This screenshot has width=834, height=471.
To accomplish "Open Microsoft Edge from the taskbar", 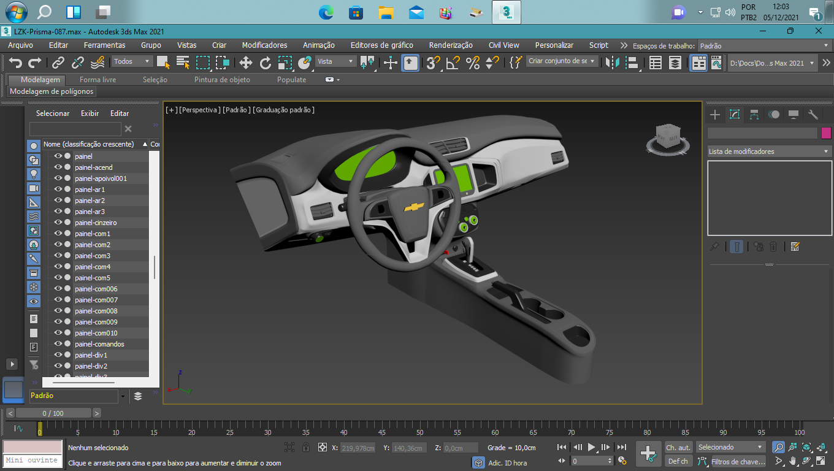I will pos(326,12).
